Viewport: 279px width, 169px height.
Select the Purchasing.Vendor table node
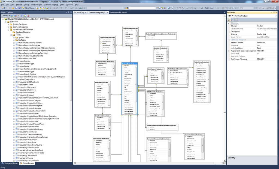click(26, 158)
